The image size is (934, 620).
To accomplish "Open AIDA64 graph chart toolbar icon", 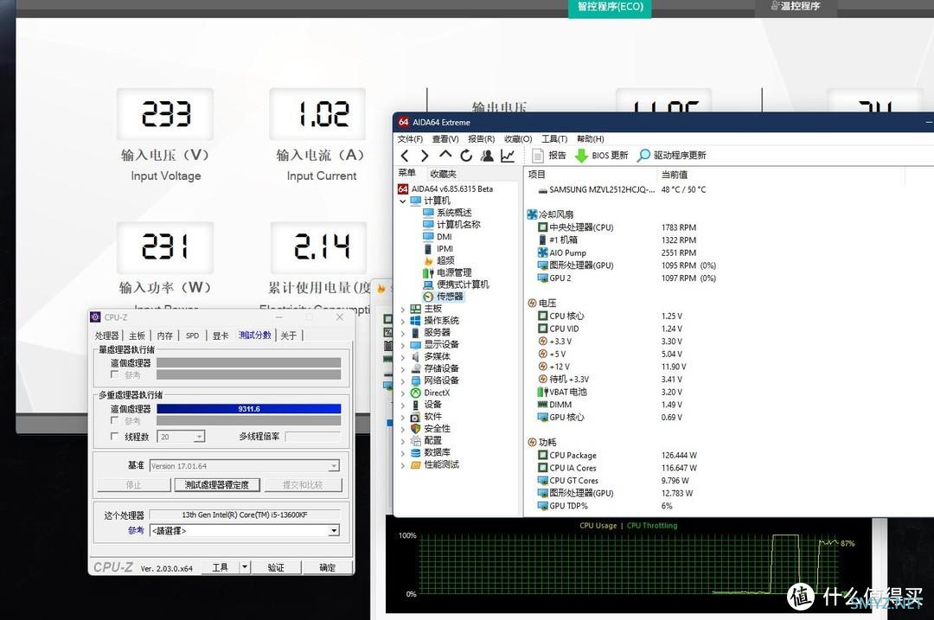I will click(508, 156).
